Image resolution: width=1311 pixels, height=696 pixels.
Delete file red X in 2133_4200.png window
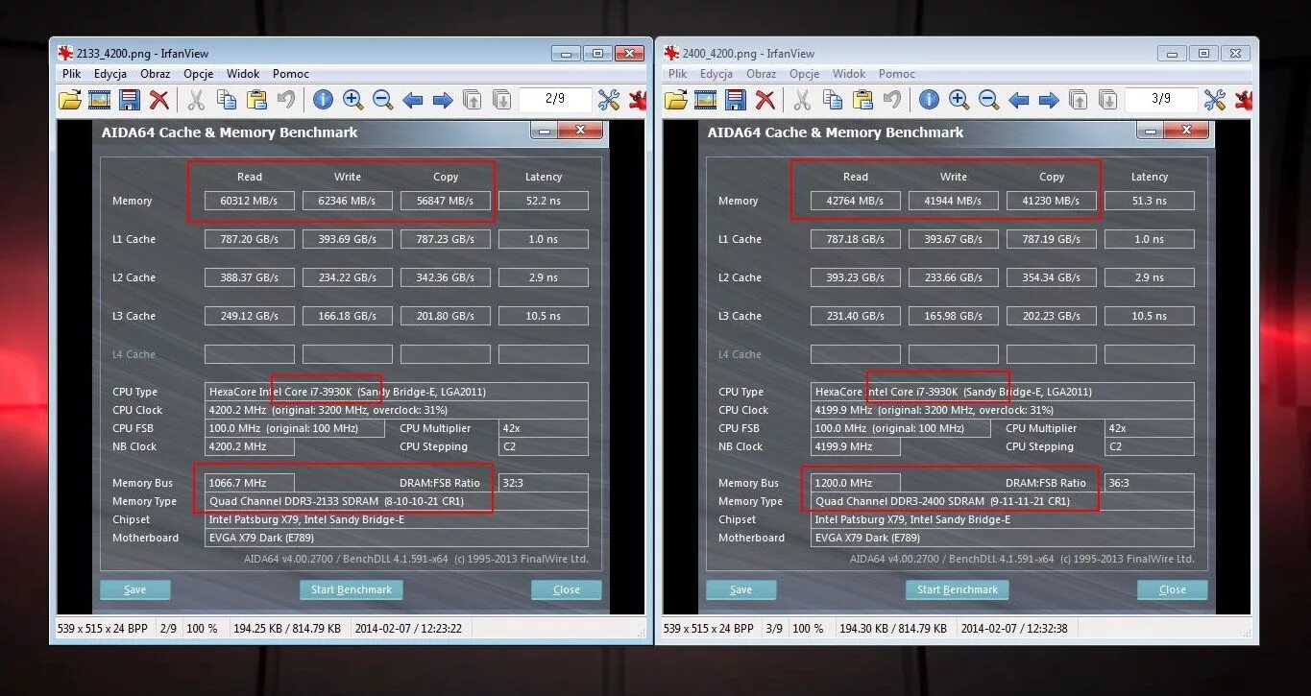[159, 100]
